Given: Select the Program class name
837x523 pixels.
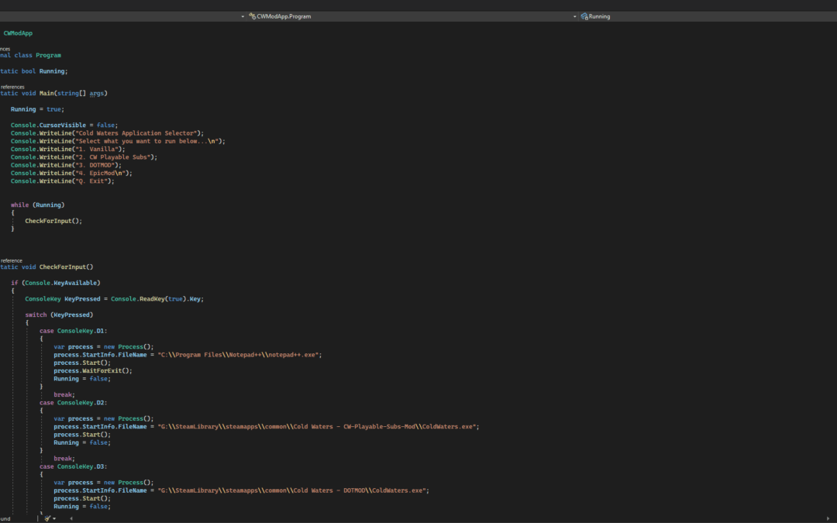Looking at the screenshot, I should (x=48, y=55).
